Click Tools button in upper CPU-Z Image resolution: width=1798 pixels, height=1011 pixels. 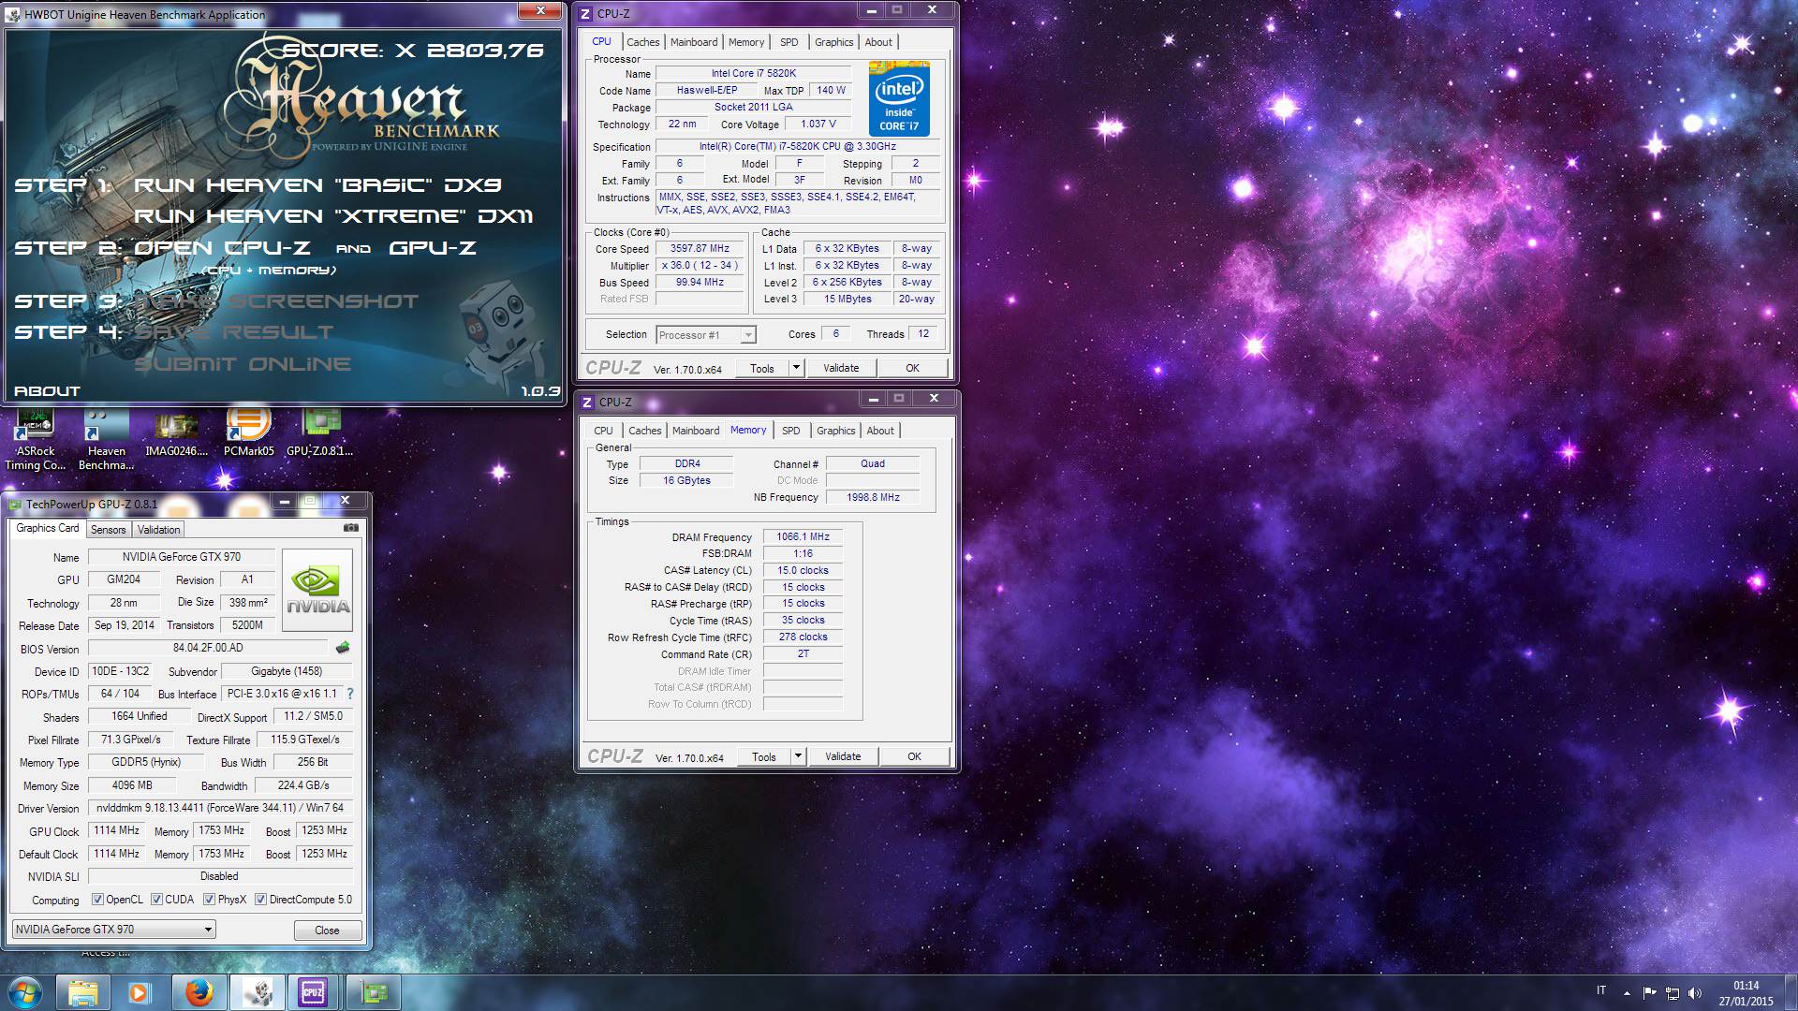[x=762, y=368]
